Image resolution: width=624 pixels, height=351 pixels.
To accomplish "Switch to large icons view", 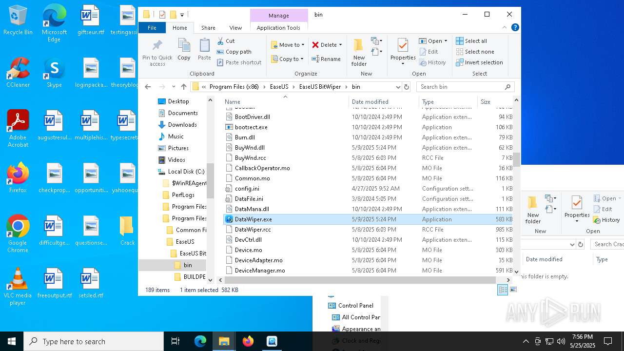I will (x=513, y=290).
